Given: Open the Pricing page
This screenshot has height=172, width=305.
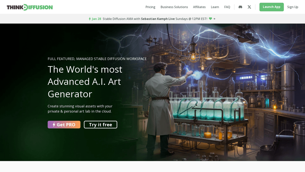Looking at the screenshot, I should [x=150, y=7].
